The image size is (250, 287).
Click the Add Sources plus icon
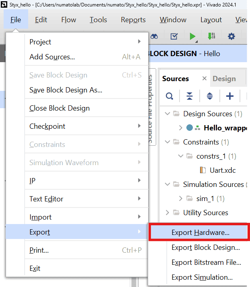point(230,96)
